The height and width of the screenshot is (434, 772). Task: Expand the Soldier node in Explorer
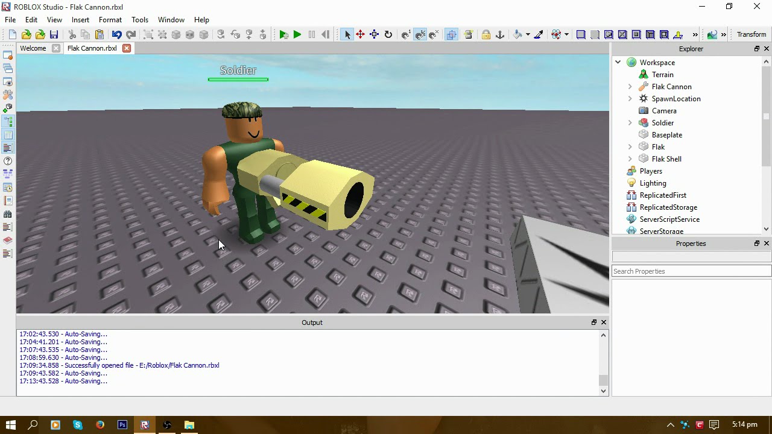(630, 123)
